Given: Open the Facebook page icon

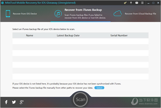Looking at the screenshot, I should [x=6, y=102].
